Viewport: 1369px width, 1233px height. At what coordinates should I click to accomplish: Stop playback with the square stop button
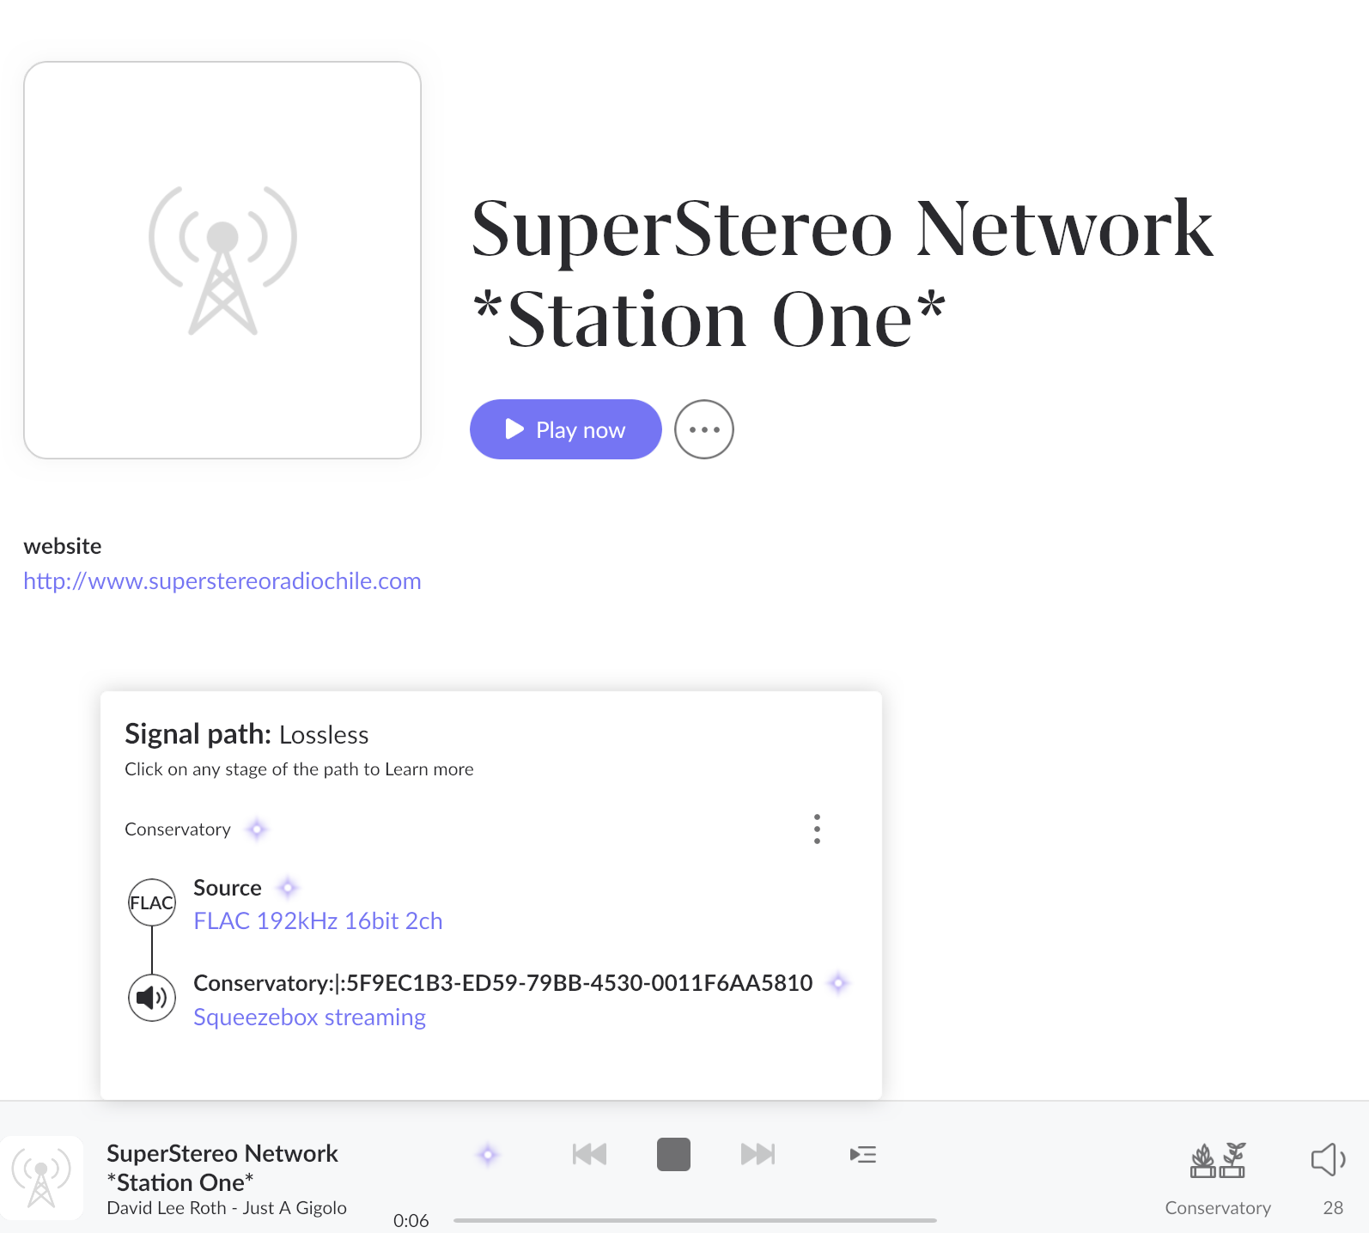[x=673, y=1155]
